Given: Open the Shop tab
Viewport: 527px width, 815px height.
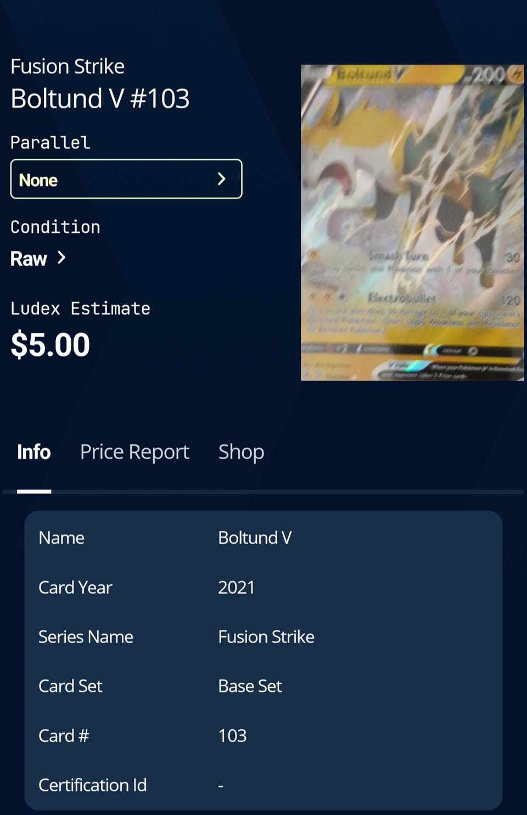Looking at the screenshot, I should pyautogui.click(x=241, y=452).
